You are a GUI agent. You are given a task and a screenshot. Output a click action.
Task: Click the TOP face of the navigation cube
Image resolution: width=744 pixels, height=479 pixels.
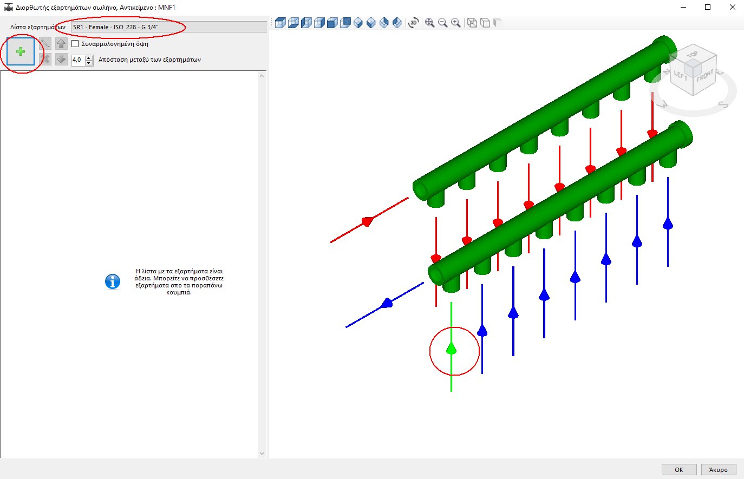point(694,55)
